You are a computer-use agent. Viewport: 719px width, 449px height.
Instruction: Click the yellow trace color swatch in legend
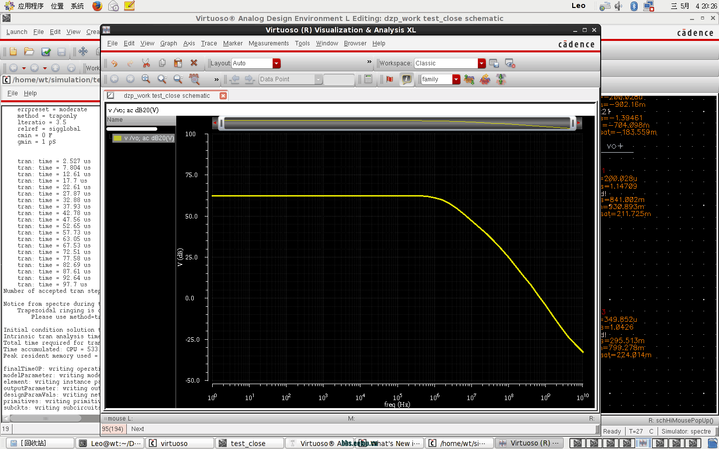coord(118,138)
